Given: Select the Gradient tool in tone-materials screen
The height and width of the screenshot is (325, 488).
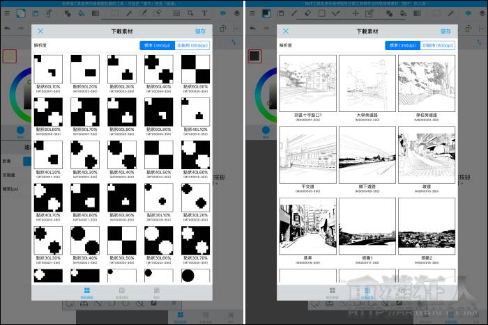Looking at the screenshot, I should pyautogui.click(x=96, y=13).
